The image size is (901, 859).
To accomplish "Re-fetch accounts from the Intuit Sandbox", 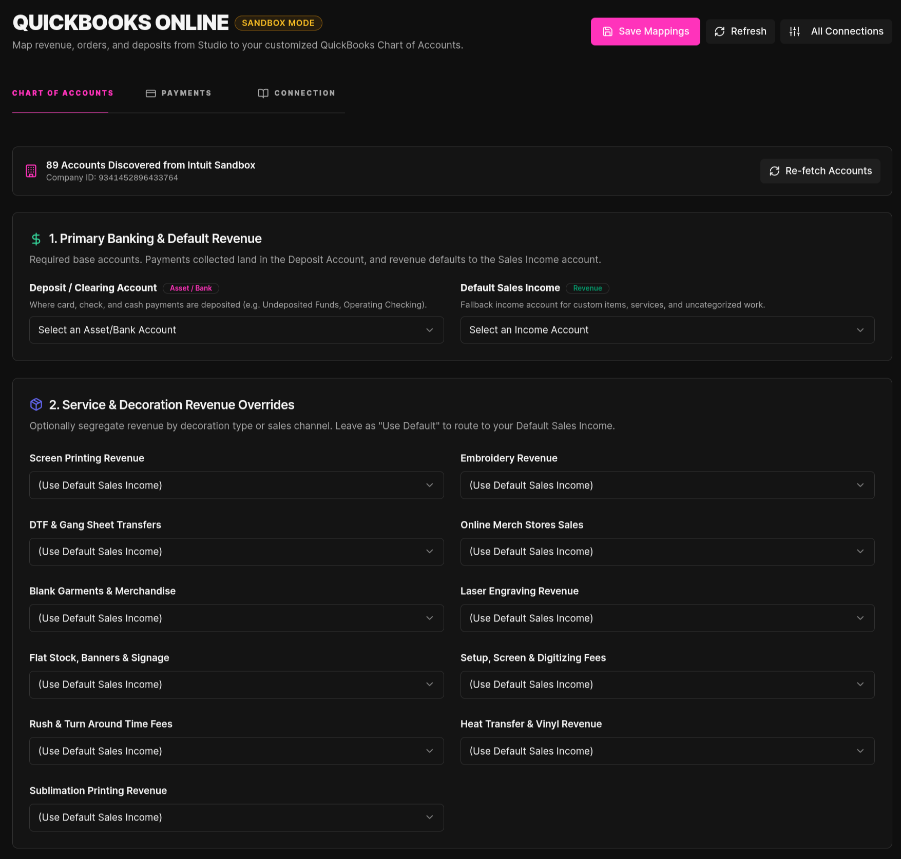I will coord(820,171).
